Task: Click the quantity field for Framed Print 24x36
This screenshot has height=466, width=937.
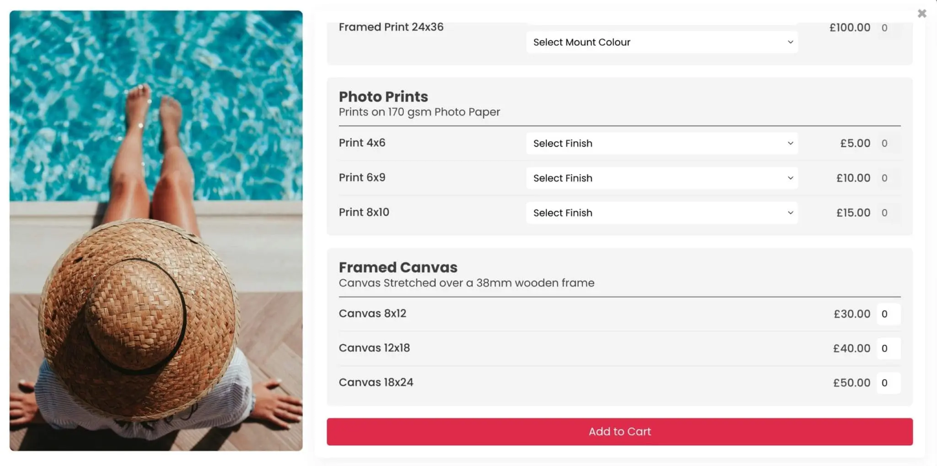Action: click(x=884, y=27)
